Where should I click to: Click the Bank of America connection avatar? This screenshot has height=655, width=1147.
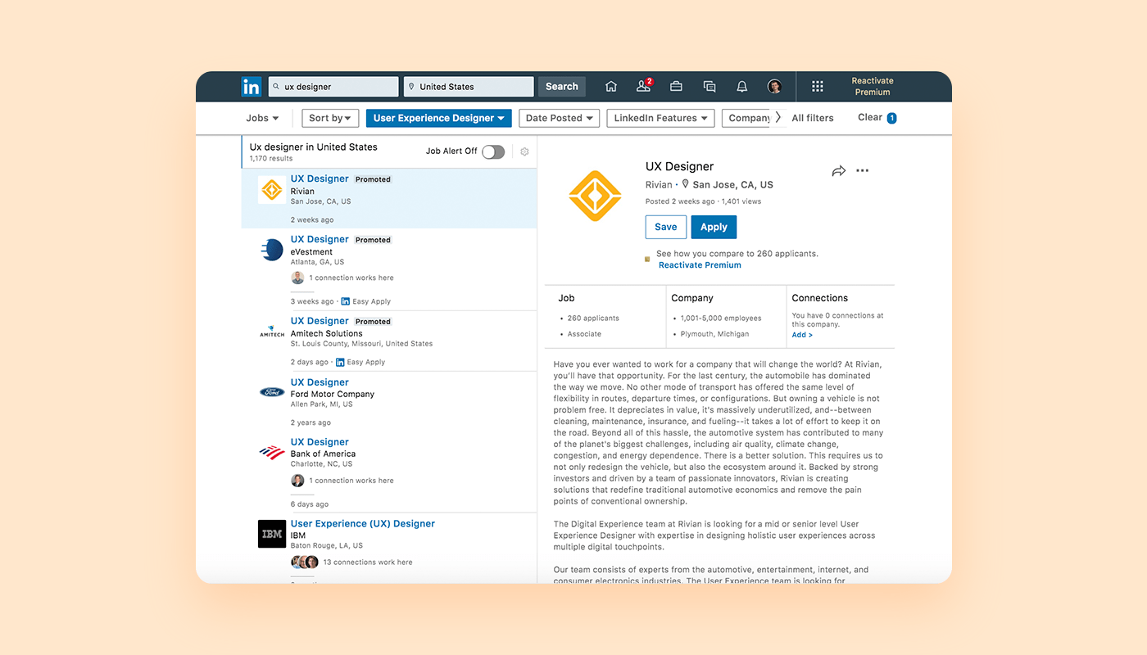click(297, 481)
